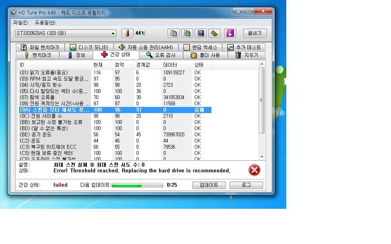The width and height of the screenshot is (391, 244).
Task: Click the 업데이트 button
Action: (x=209, y=185)
